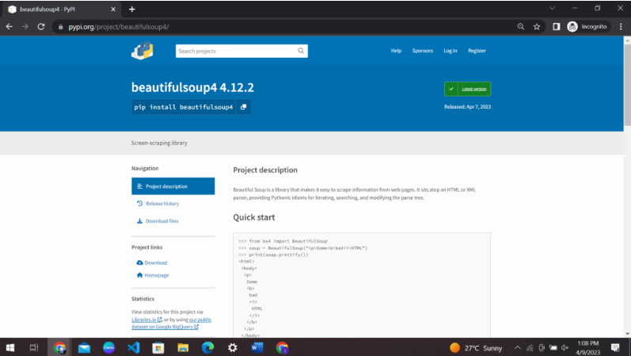Click the Log in link
Viewport: 631px width, 356px height.
pos(450,51)
